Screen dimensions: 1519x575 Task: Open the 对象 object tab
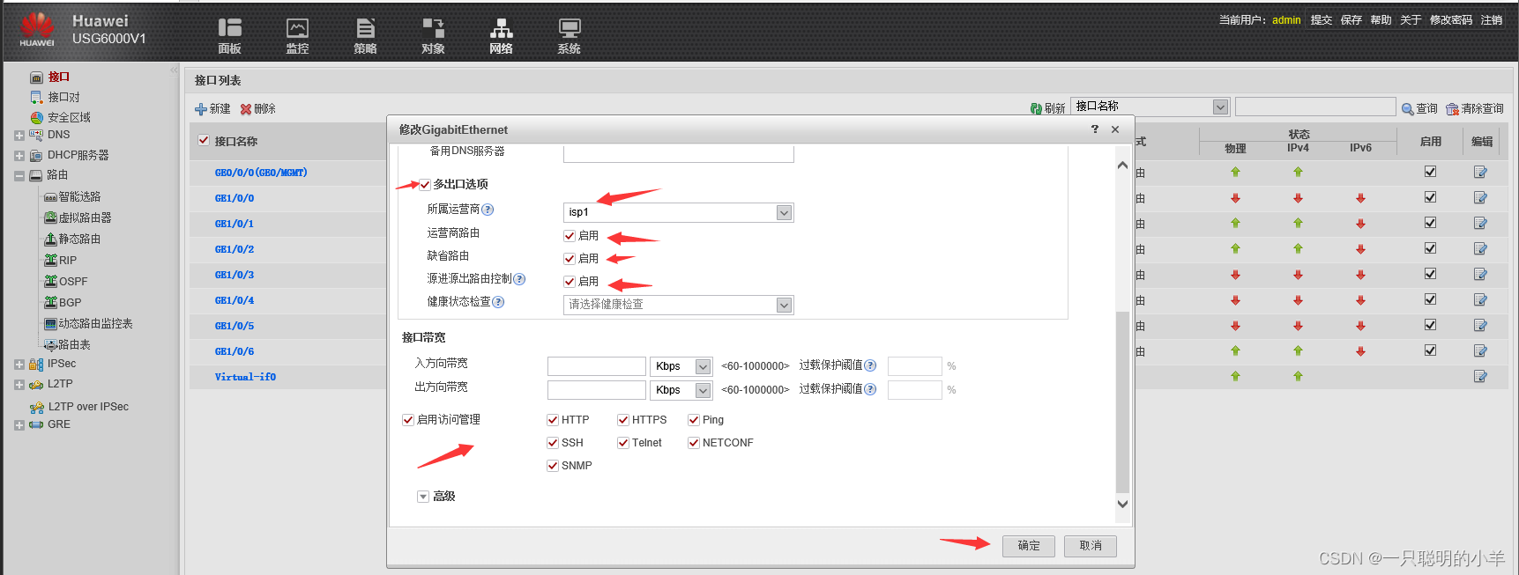pyautogui.click(x=433, y=36)
